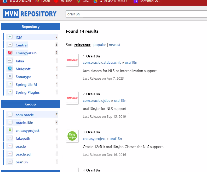Filter by cn.easyproject sidebar group link
Viewport: 207px width, 172px height.
(x=27, y=131)
